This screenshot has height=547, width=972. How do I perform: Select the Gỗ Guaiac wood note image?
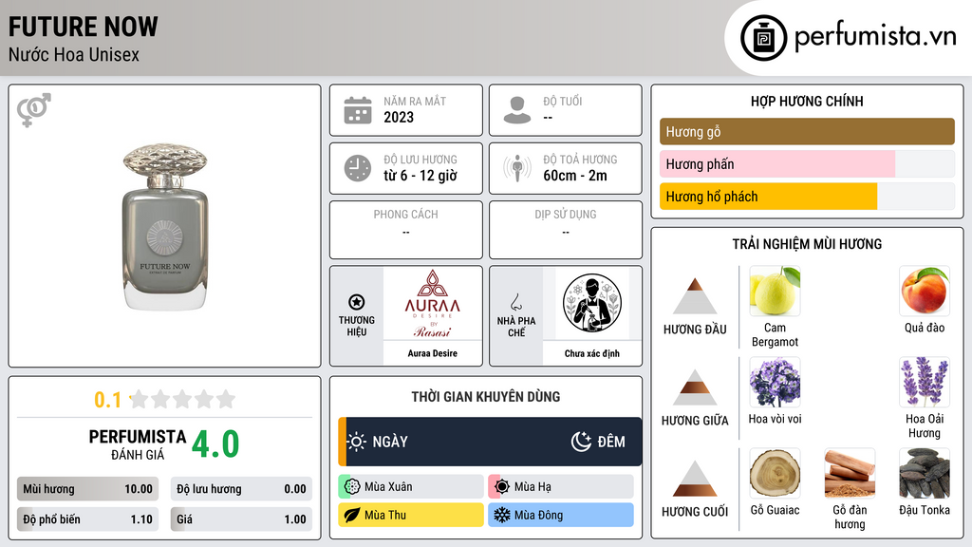tap(775, 474)
